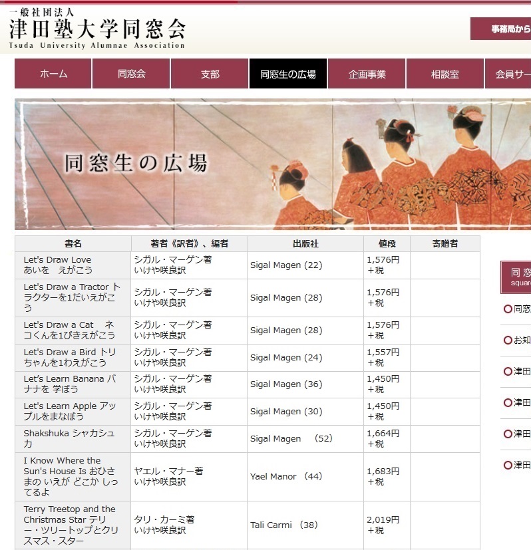Click the 事務局から button in the header
Viewport: 531px width, 550px height.
[501, 29]
